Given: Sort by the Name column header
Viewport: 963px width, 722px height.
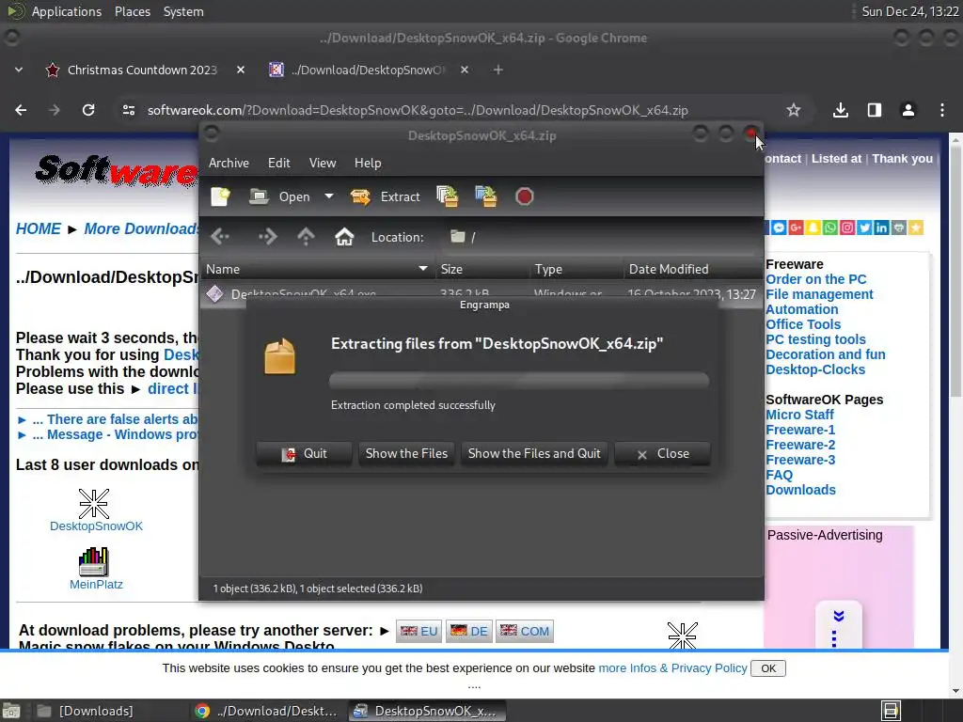Looking at the screenshot, I should pos(317,269).
